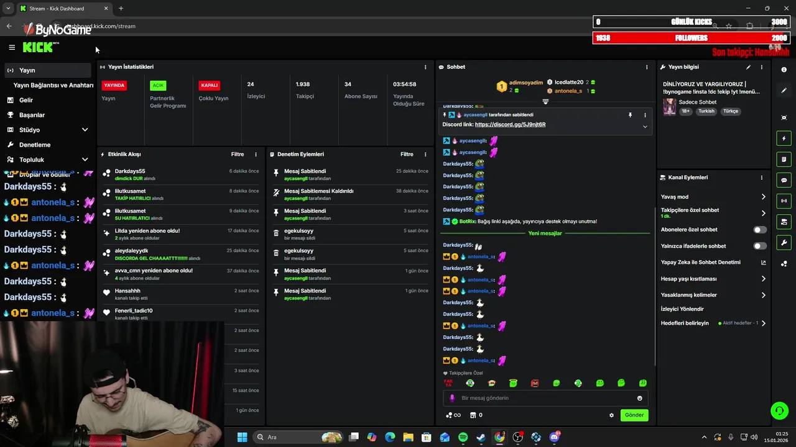Click the pencil icon in right rail

pos(784,91)
